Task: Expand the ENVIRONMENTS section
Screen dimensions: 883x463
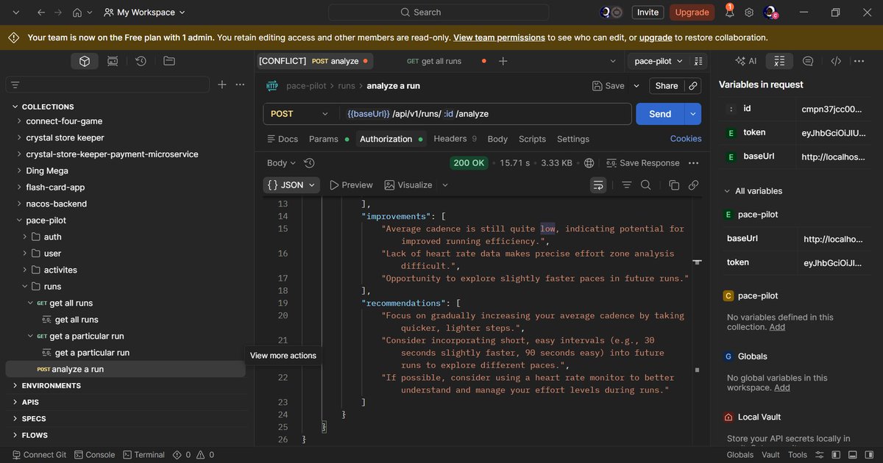Action: pyautogui.click(x=15, y=385)
